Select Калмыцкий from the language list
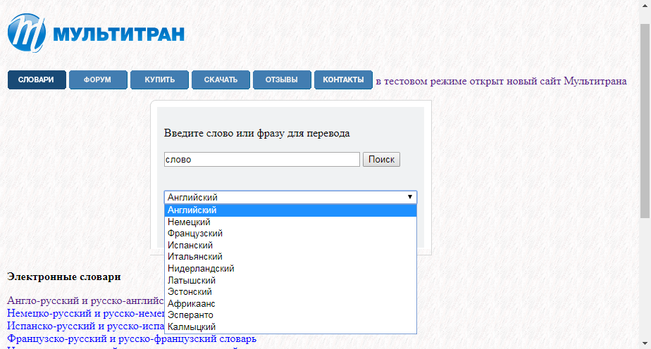This screenshot has height=349, width=651. [x=290, y=327]
